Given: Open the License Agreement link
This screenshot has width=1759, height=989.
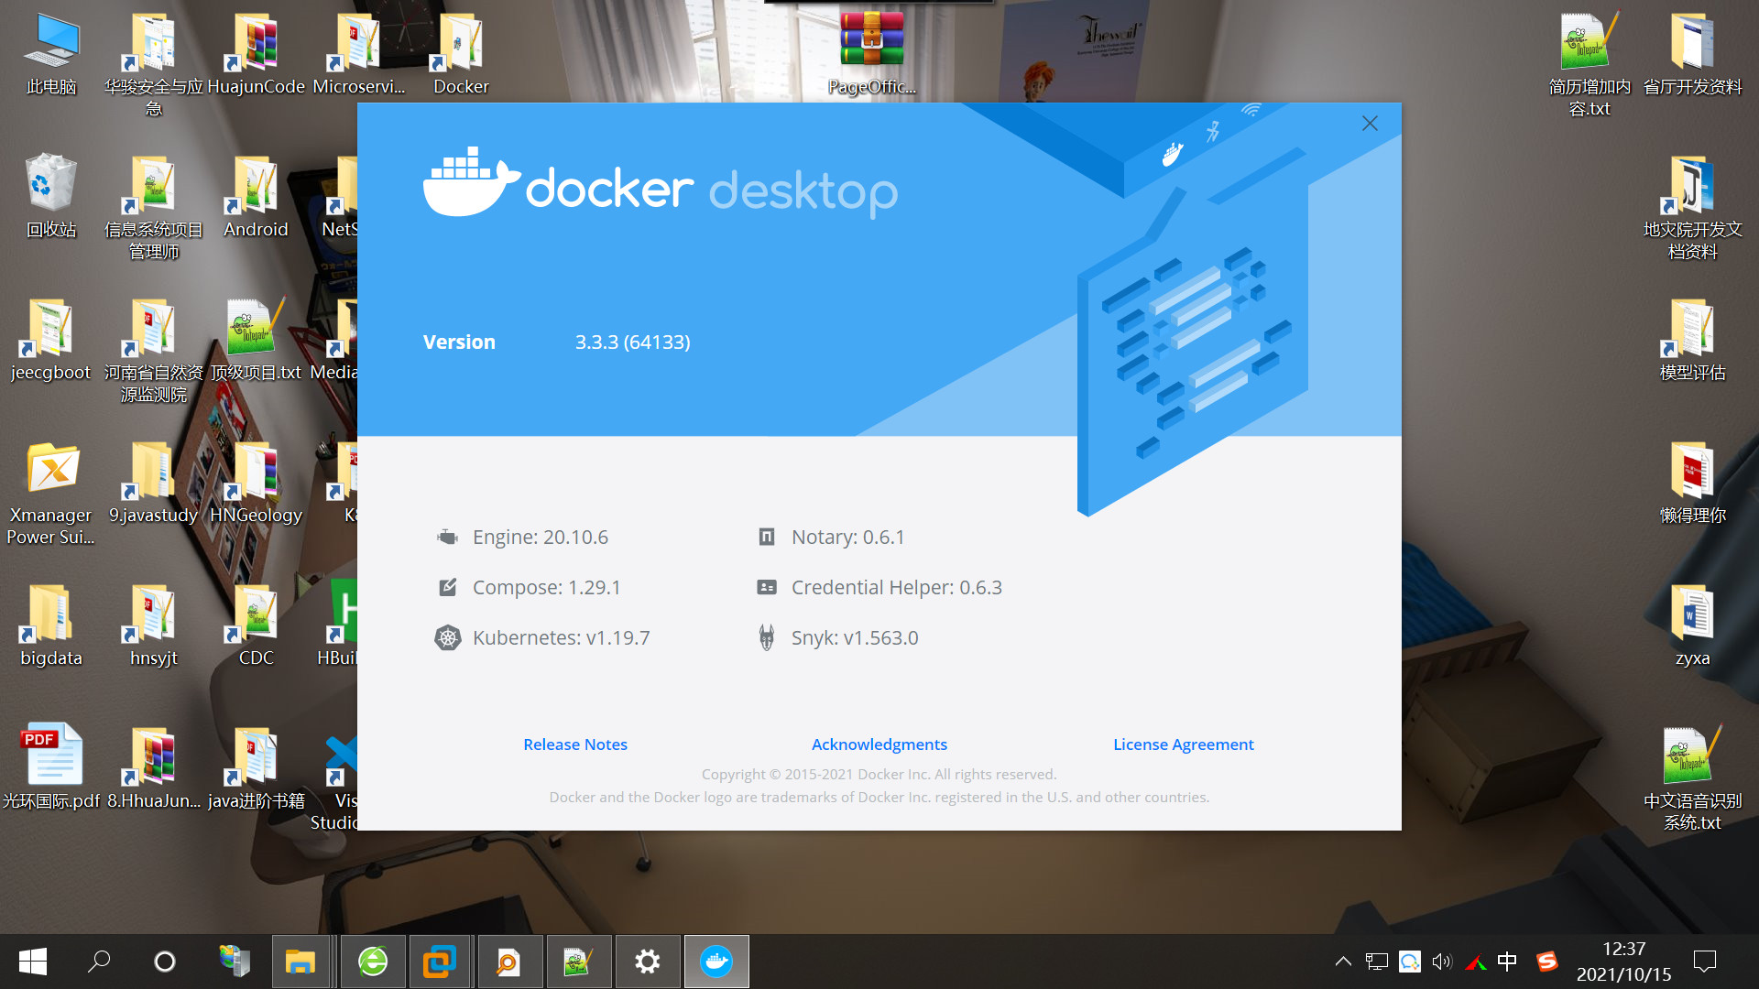Looking at the screenshot, I should tap(1184, 744).
